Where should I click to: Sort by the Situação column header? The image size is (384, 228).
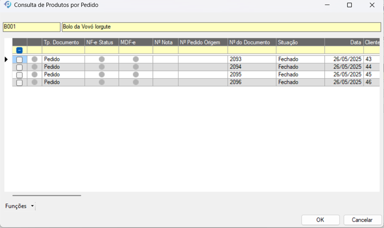[x=300, y=42]
